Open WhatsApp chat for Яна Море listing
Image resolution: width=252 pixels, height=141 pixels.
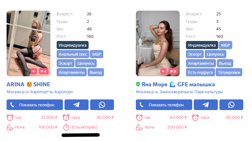tap(231, 105)
